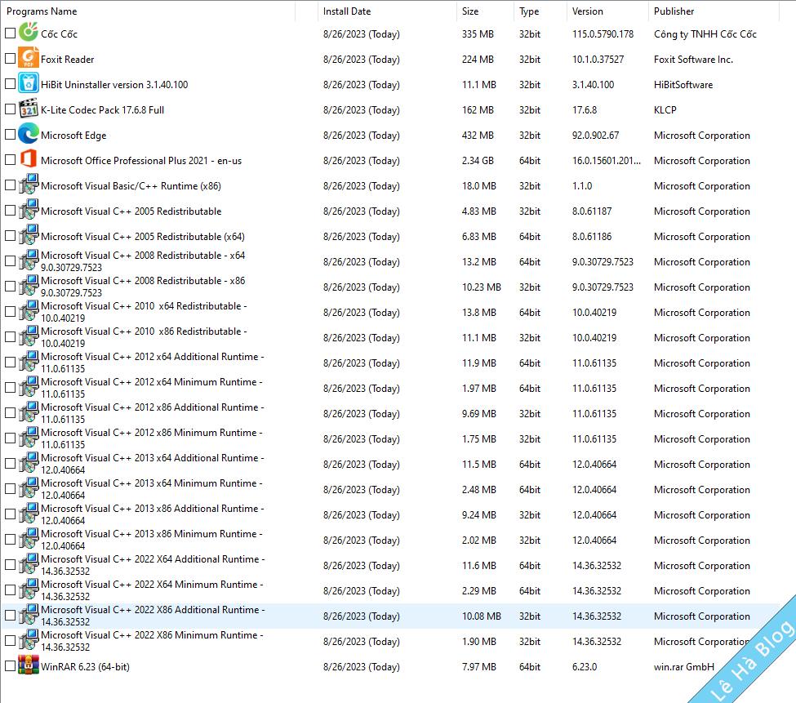
Task: Sort by the Publisher column header
Action: [x=674, y=11]
